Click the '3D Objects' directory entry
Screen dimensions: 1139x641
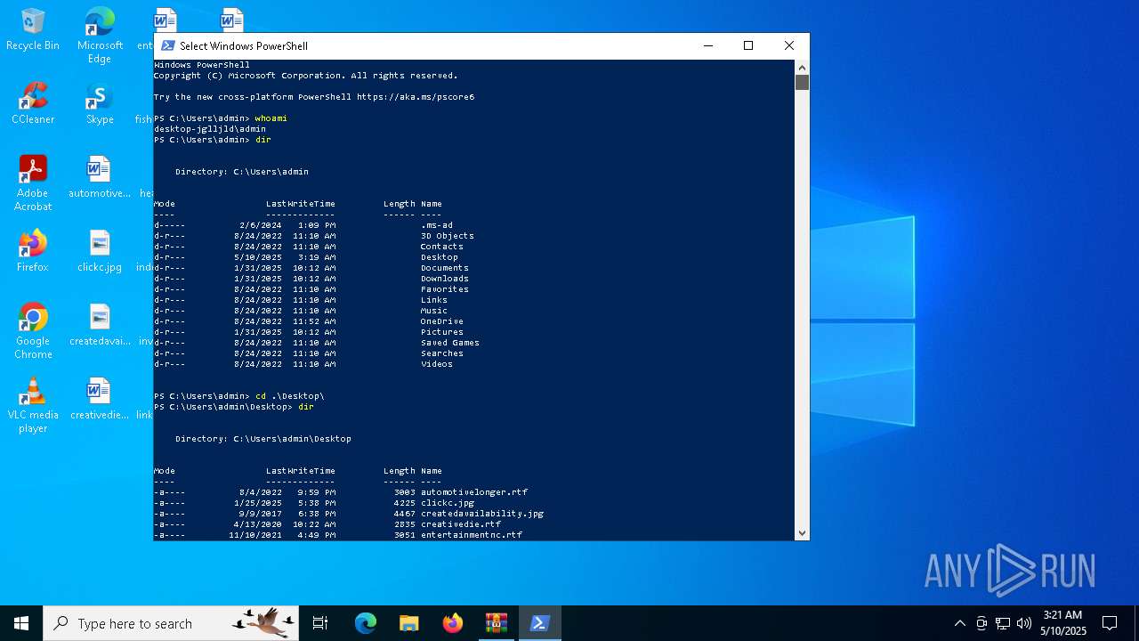(x=448, y=236)
